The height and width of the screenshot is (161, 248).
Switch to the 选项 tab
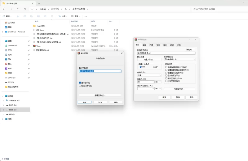coord(151,45)
